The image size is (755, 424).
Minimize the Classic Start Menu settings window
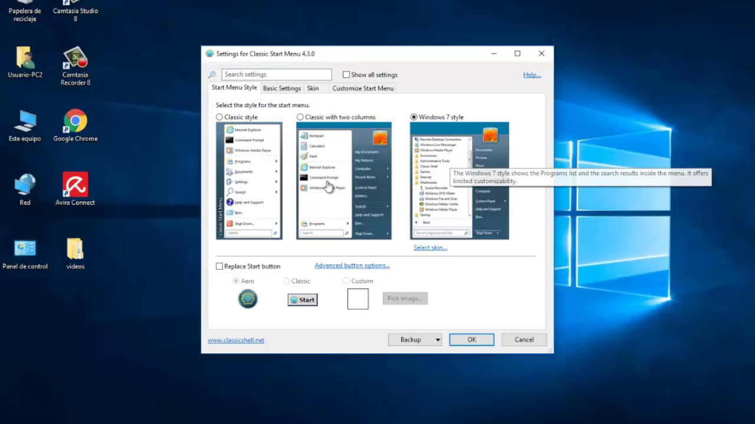(x=493, y=54)
